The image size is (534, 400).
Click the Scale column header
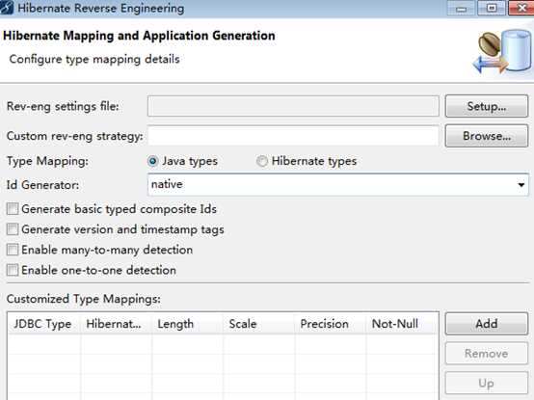point(259,324)
